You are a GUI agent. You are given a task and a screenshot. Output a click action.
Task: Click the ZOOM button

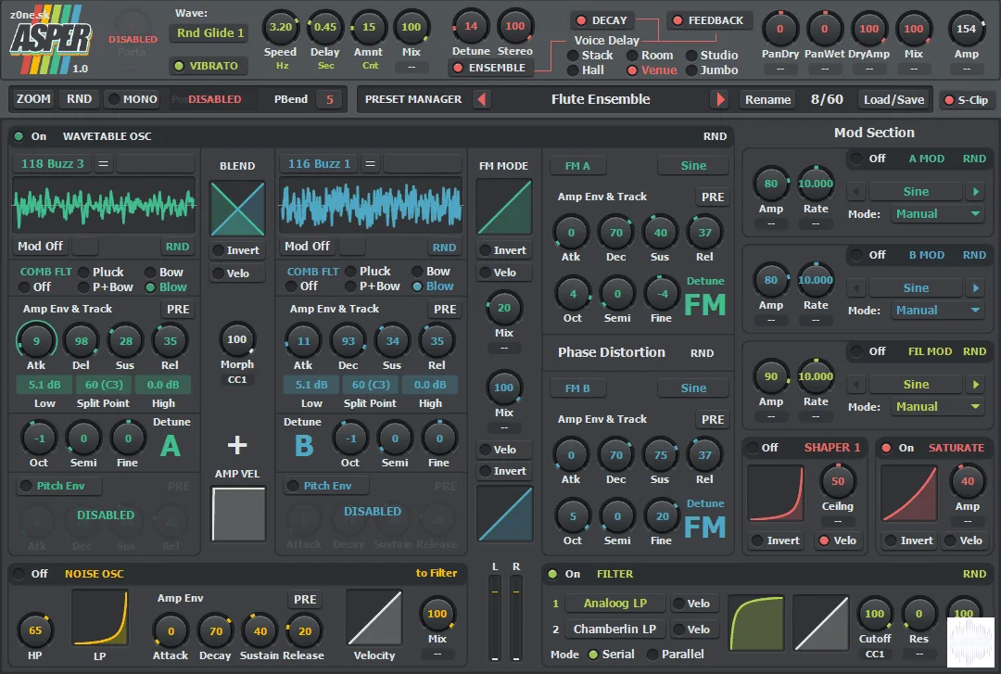point(34,99)
